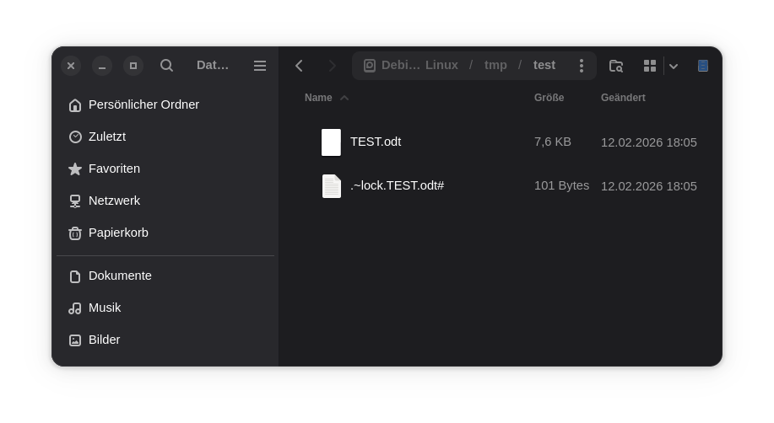Screen dimensions: 774x423
Task: Select Zuletzt in the sidebar
Action: (107, 137)
